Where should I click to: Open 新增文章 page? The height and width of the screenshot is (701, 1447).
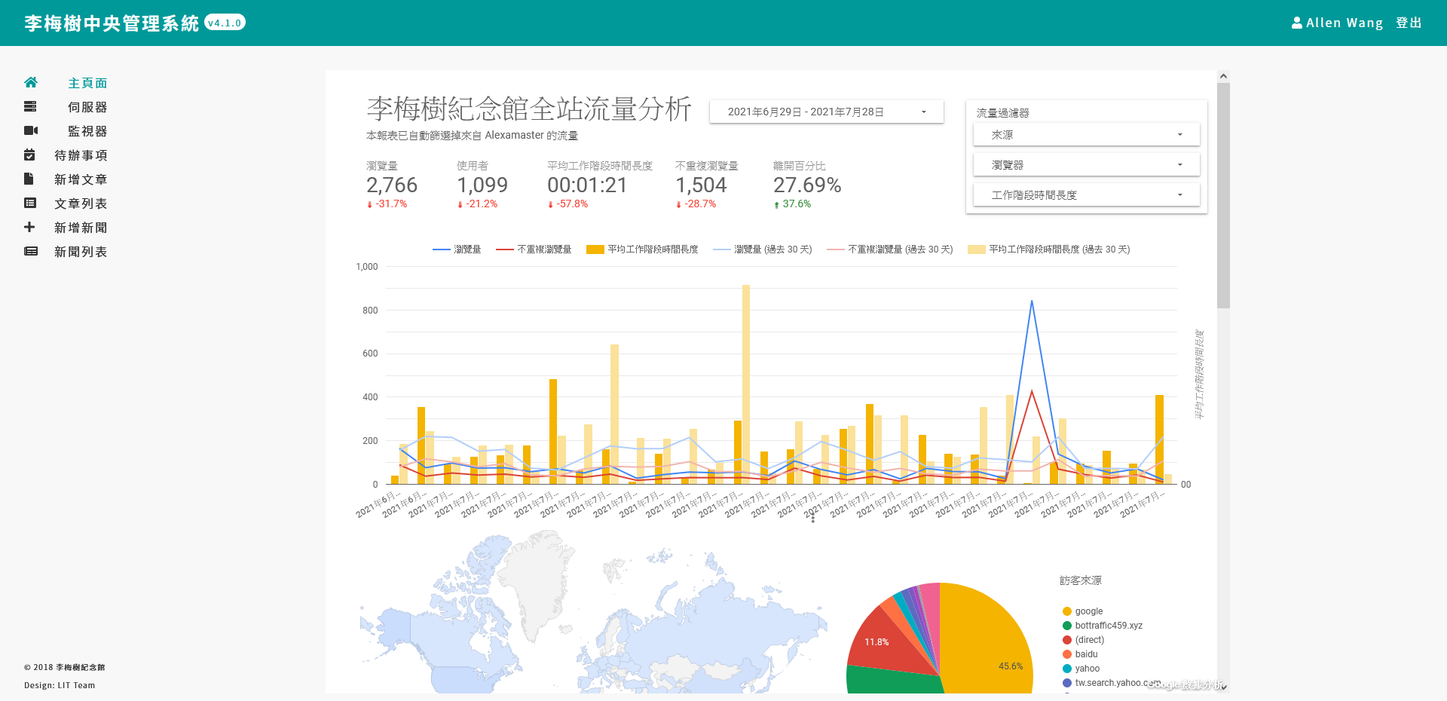(x=81, y=179)
